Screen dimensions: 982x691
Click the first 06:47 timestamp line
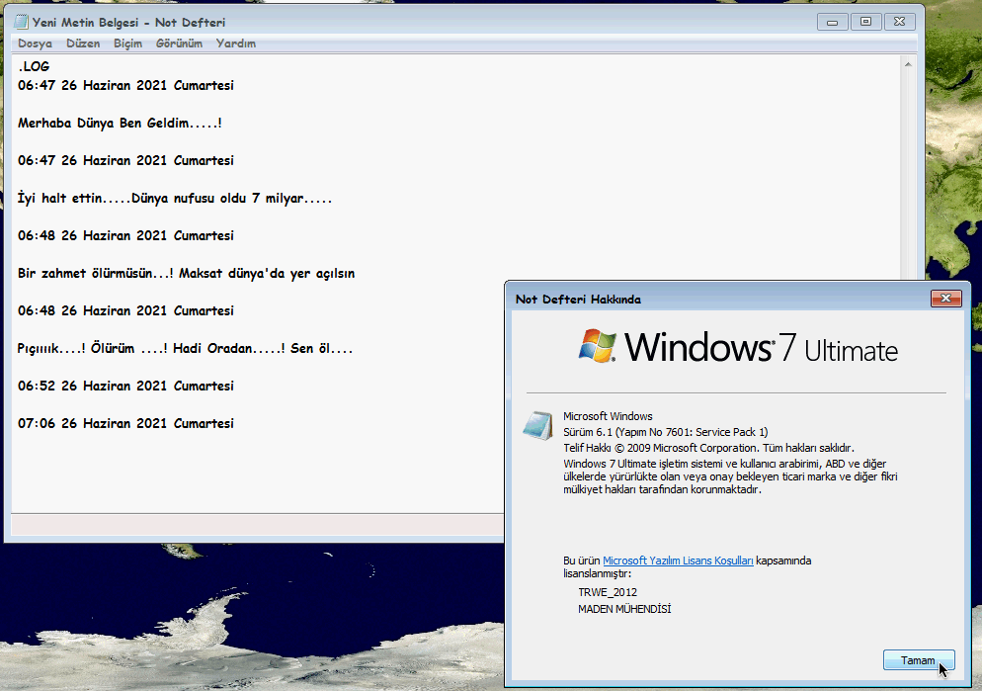[x=125, y=85]
